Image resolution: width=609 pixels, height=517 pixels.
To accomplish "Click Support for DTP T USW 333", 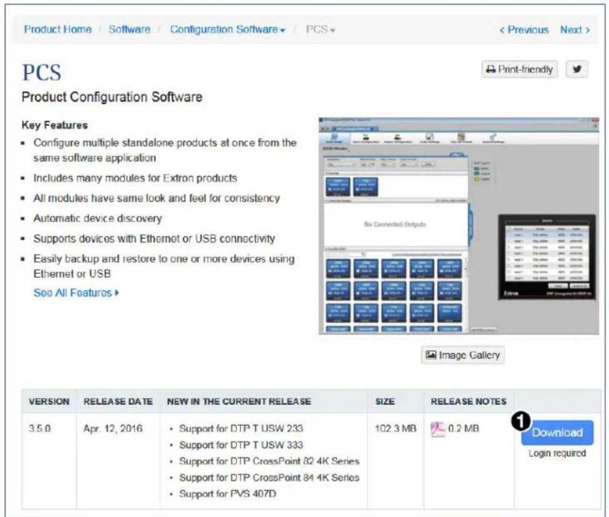I will point(241,445).
